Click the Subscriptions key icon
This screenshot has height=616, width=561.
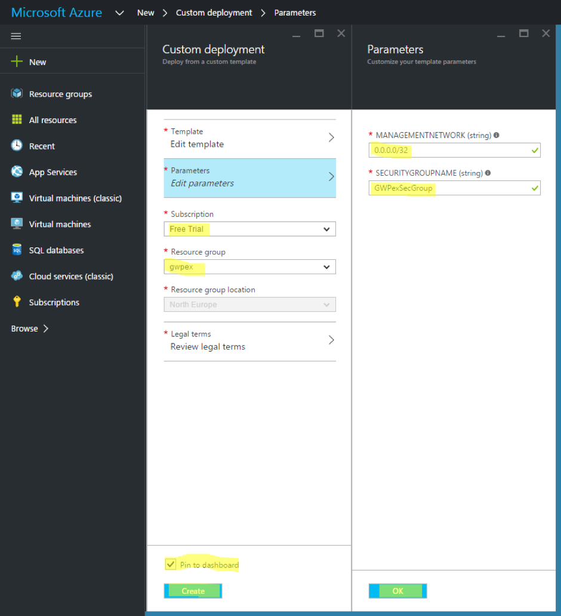coord(17,301)
